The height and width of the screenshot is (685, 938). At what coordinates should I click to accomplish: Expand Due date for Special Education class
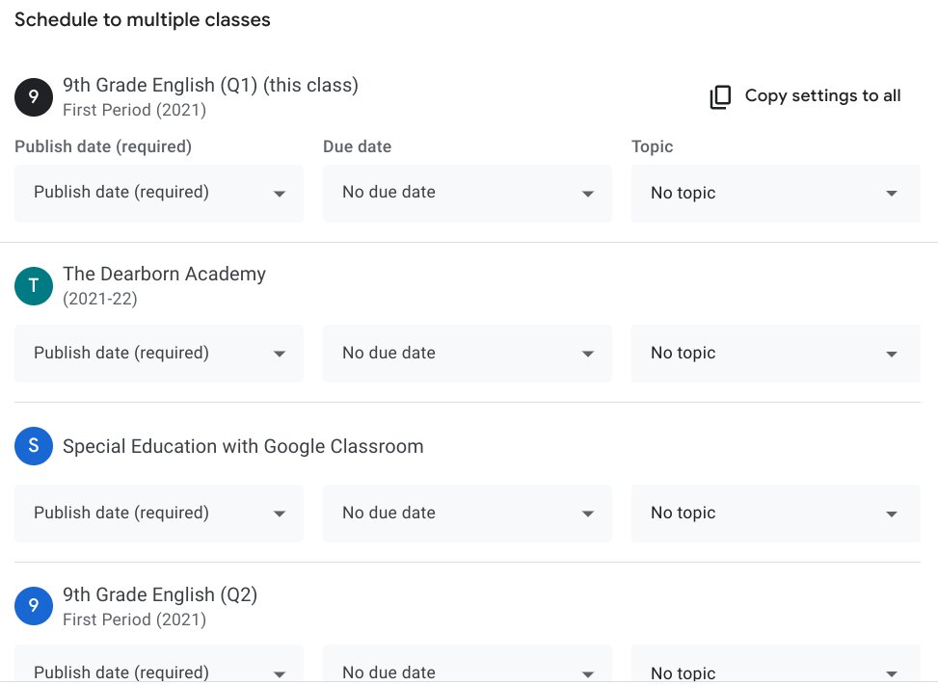pyautogui.click(x=468, y=514)
